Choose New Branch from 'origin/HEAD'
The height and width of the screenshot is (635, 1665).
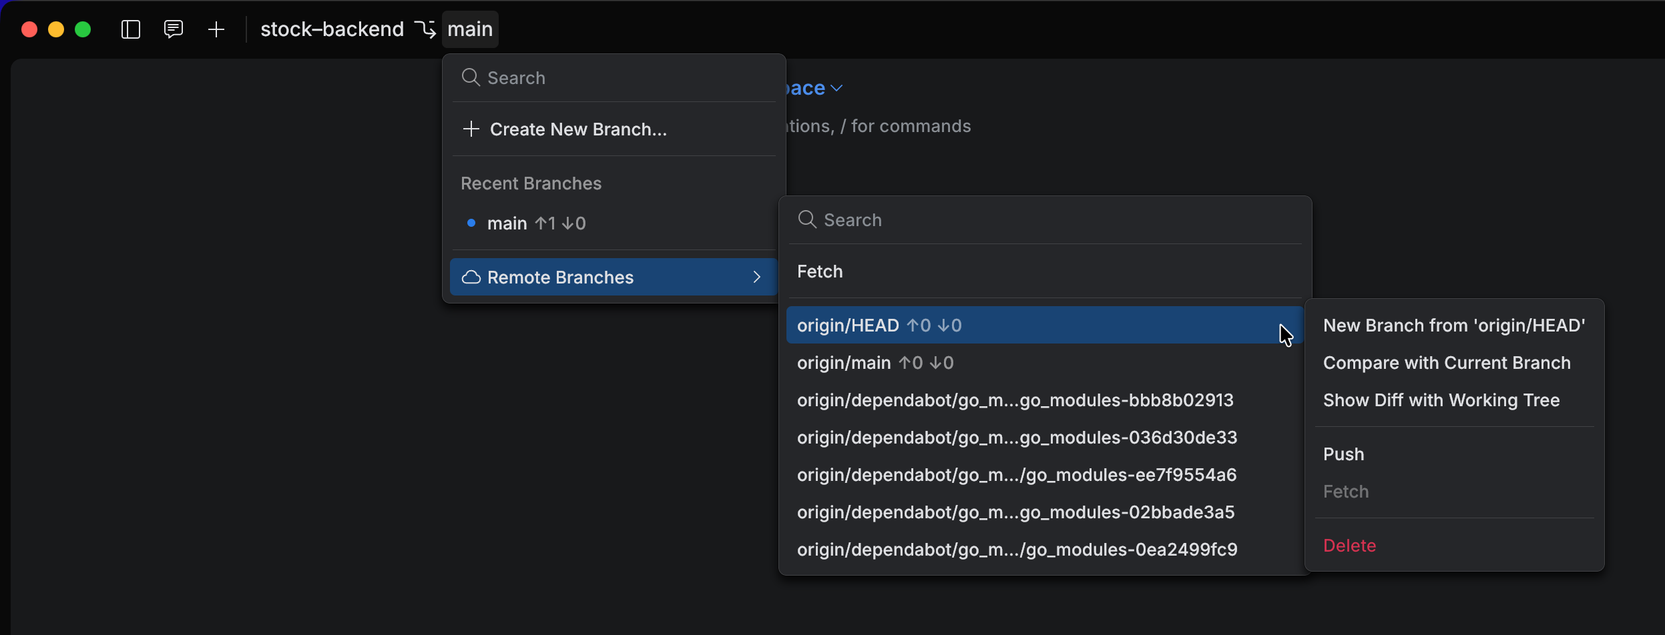pyautogui.click(x=1454, y=326)
